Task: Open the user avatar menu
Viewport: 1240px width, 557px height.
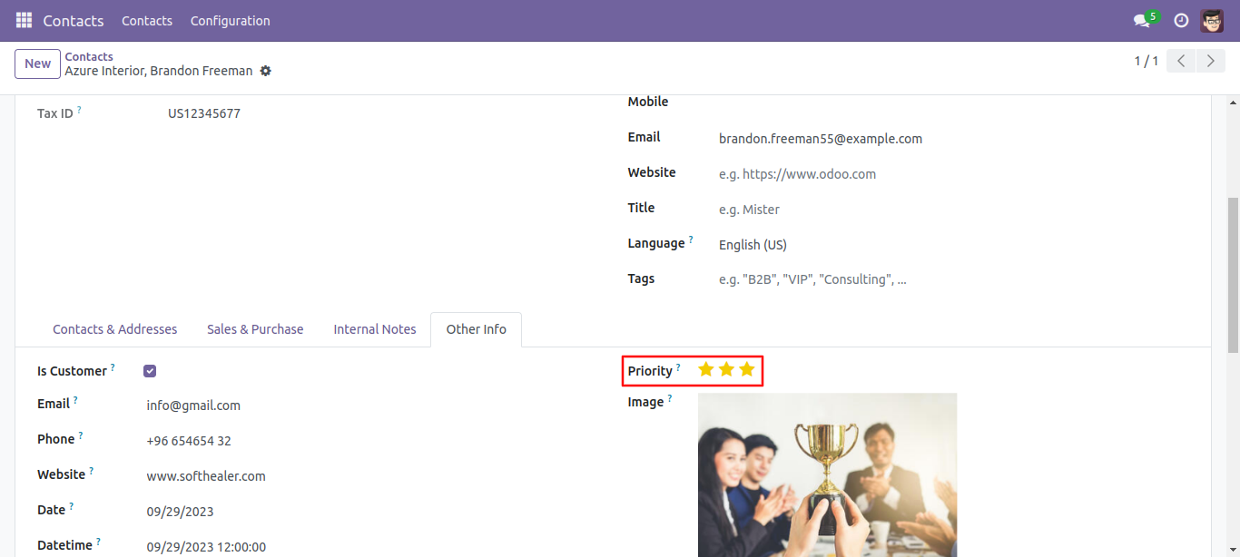Action: coord(1212,20)
